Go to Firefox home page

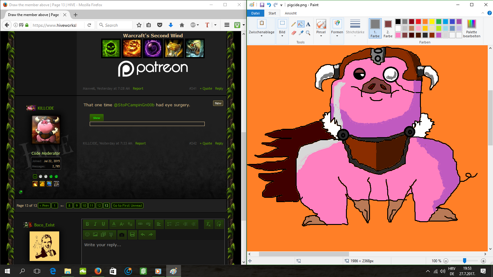tap(182, 25)
